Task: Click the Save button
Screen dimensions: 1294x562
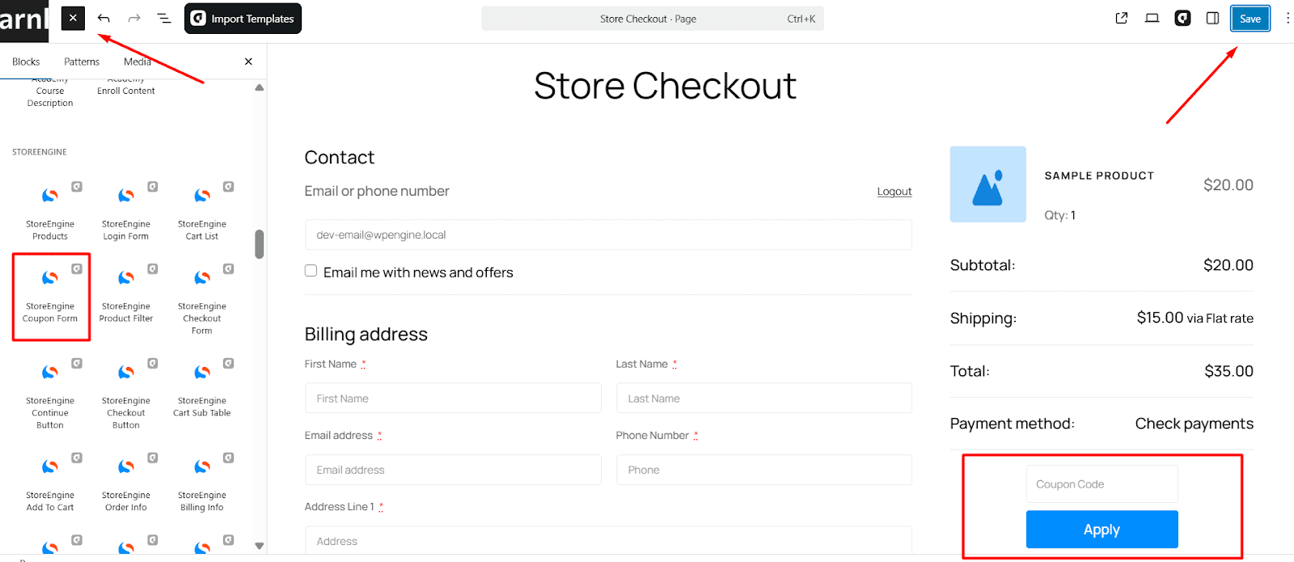Action: click(1250, 18)
